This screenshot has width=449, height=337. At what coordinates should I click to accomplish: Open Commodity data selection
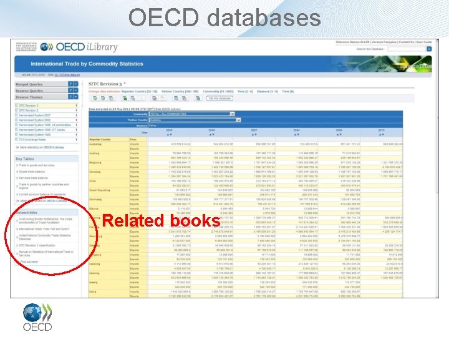[x=218, y=91]
